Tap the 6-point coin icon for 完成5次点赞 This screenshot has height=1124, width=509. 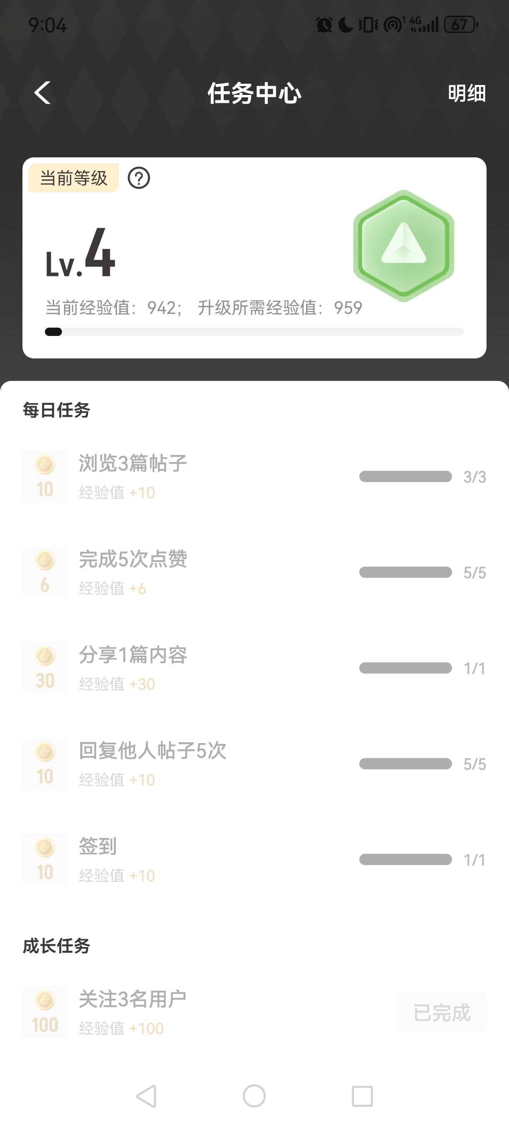45,572
